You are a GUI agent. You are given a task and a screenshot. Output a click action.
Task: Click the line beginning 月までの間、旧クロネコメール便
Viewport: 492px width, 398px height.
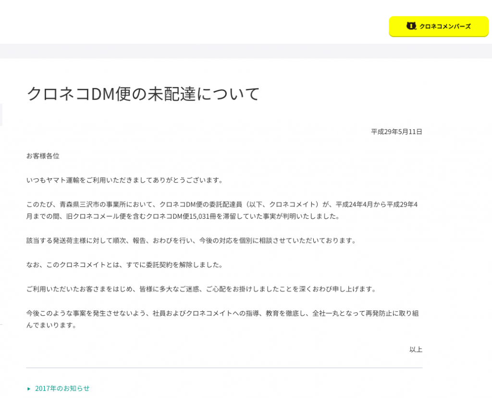183,216
